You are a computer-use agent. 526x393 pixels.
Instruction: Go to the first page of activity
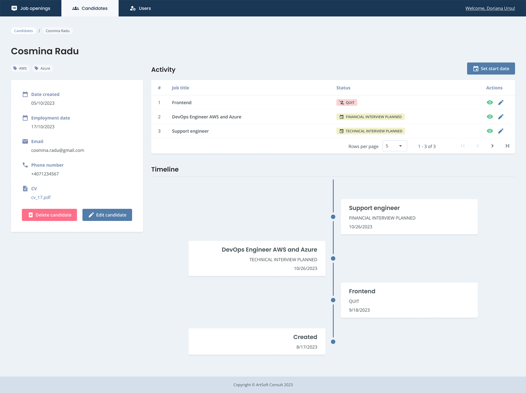click(463, 146)
